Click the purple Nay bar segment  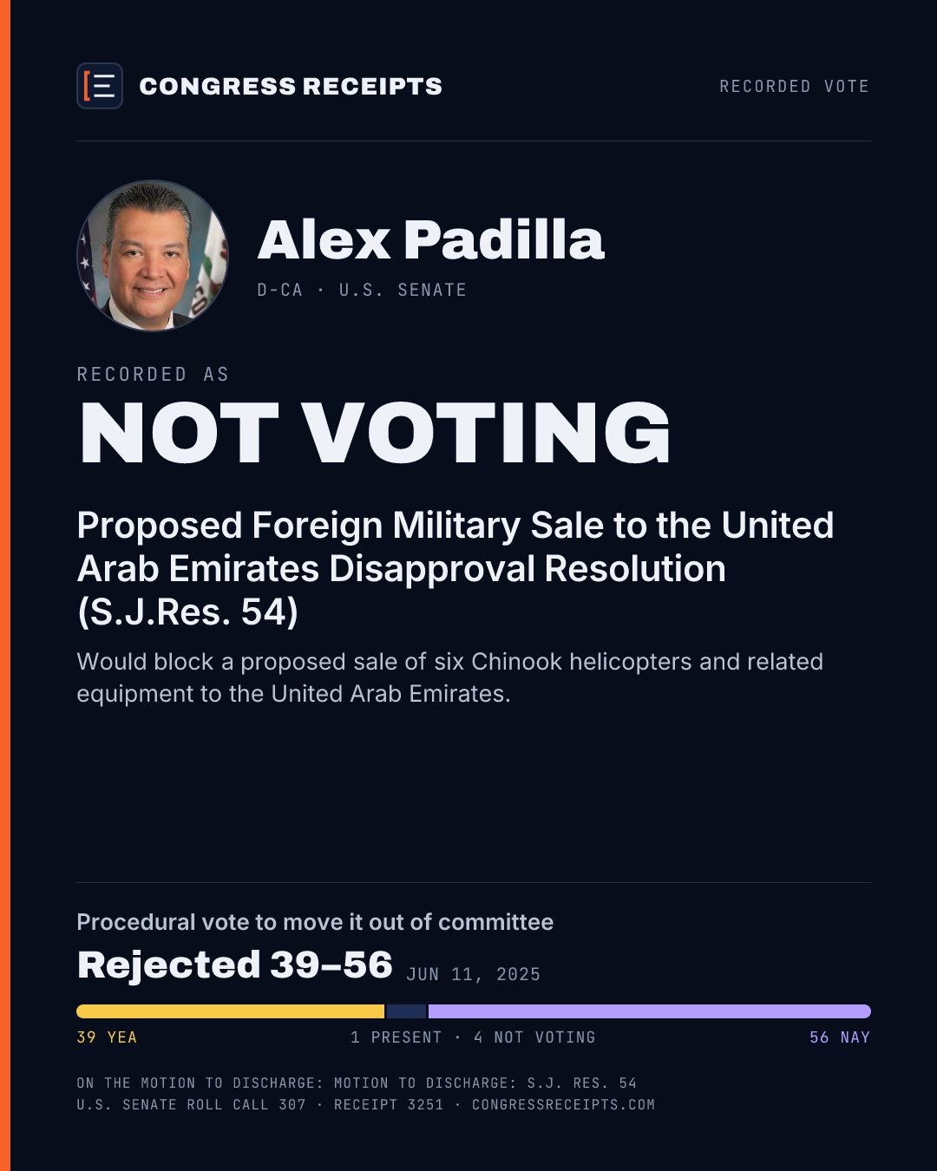coord(650,1011)
